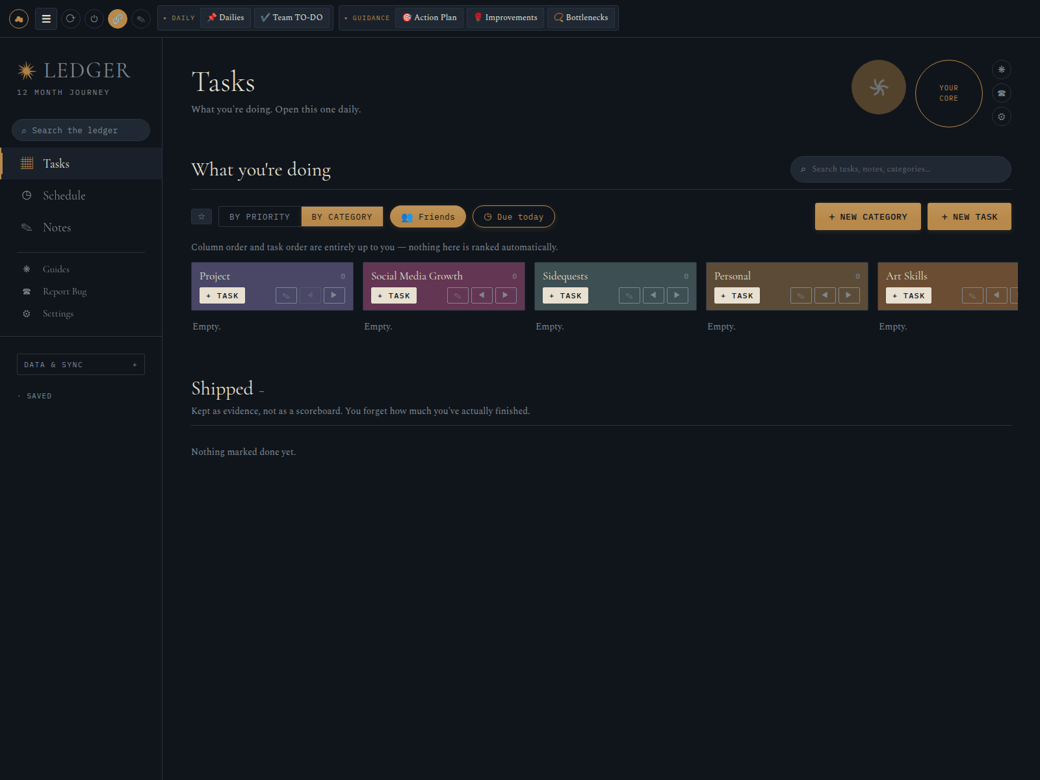Switch to BY PRIORITY view
The width and height of the screenshot is (1040, 780).
pos(260,216)
